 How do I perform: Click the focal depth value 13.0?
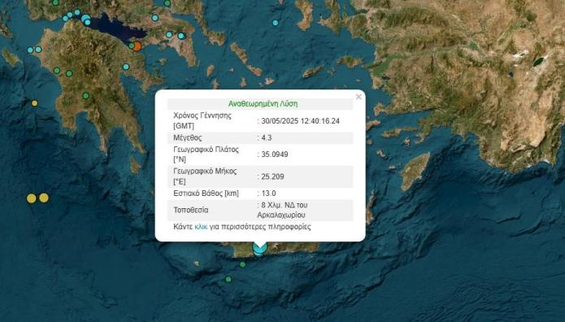click(268, 194)
